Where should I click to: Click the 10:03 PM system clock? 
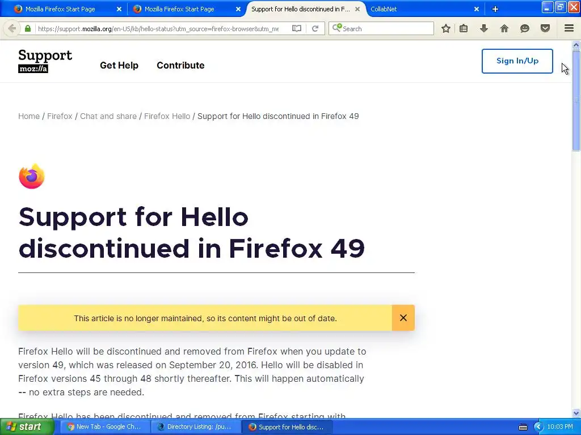560,427
